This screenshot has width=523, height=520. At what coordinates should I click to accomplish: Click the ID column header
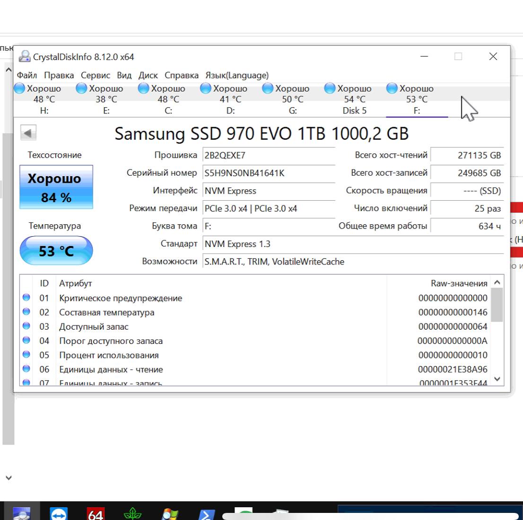(44, 283)
